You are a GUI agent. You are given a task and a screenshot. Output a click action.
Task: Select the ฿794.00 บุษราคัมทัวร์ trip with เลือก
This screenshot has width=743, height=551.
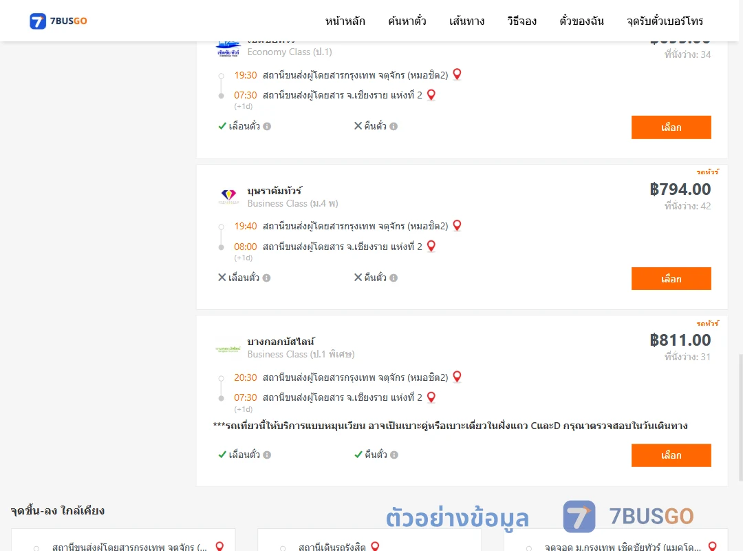671,278
